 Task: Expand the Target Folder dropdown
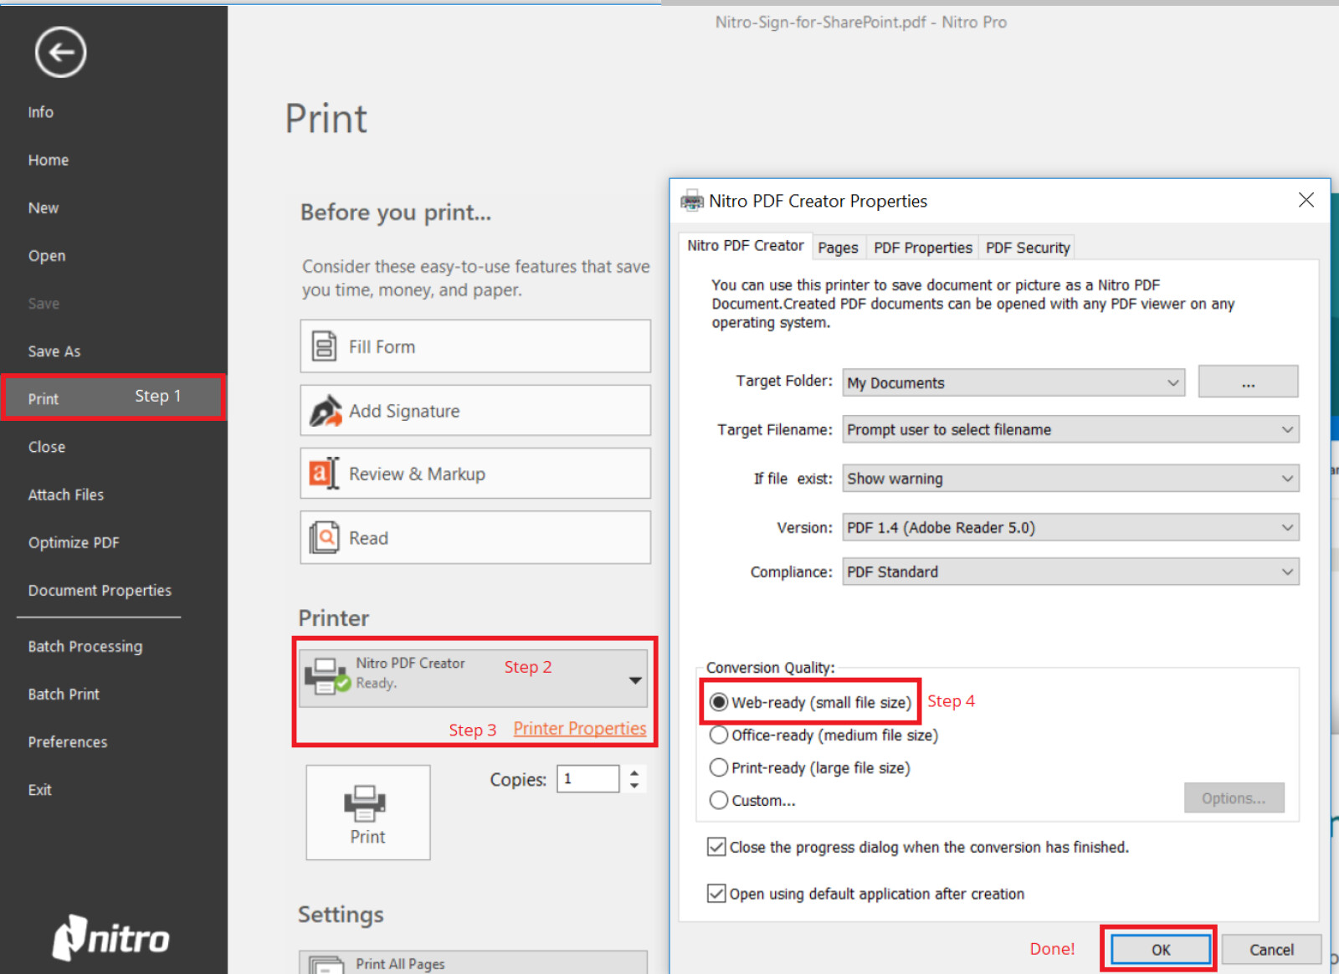coord(1172,383)
